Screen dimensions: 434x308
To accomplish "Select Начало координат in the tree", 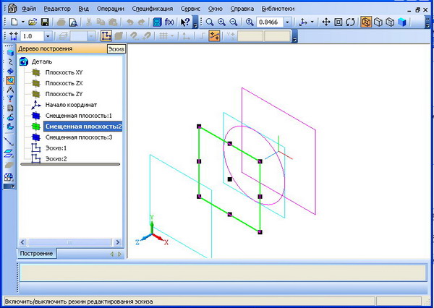I will tap(71, 105).
